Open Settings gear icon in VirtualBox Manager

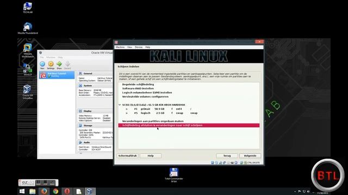51,64
